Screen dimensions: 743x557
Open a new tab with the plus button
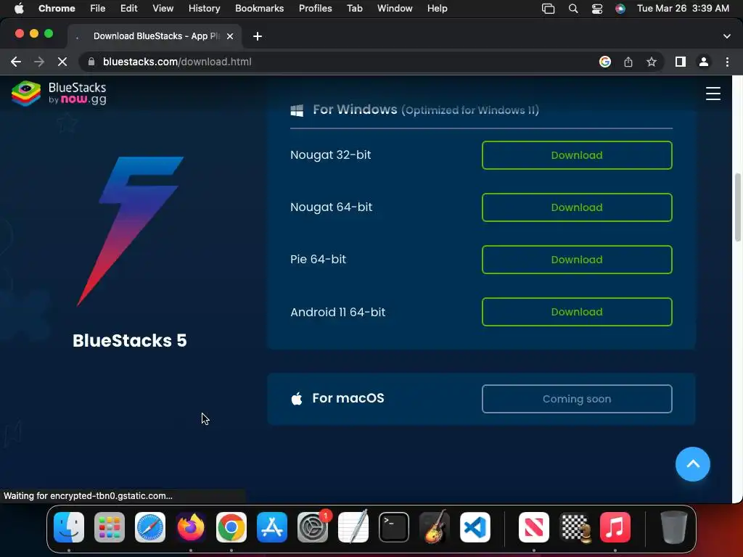[258, 36]
